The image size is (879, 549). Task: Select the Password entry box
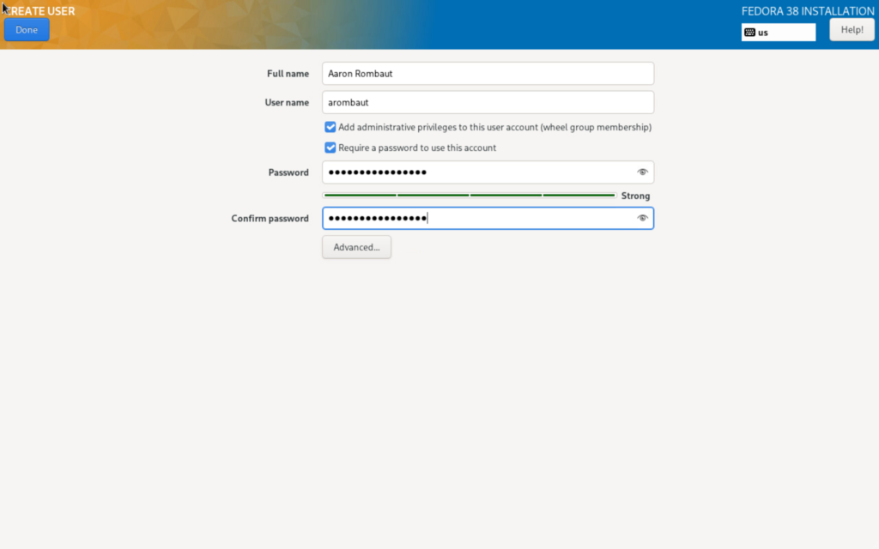(476, 172)
